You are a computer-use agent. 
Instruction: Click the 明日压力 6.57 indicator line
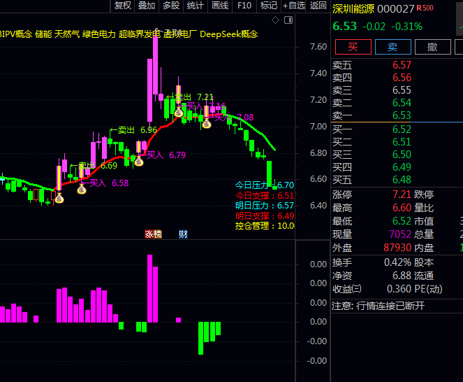tap(264, 206)
